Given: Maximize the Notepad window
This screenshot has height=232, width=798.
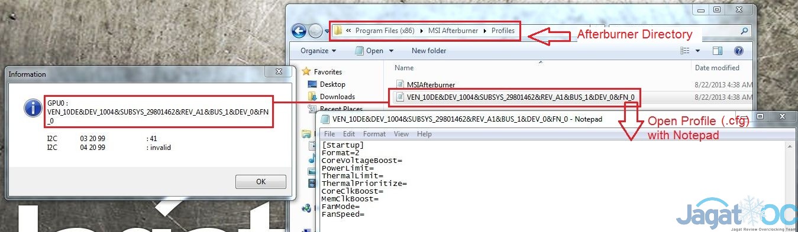Looking at the screenshot, I should (x=761, y=116).
